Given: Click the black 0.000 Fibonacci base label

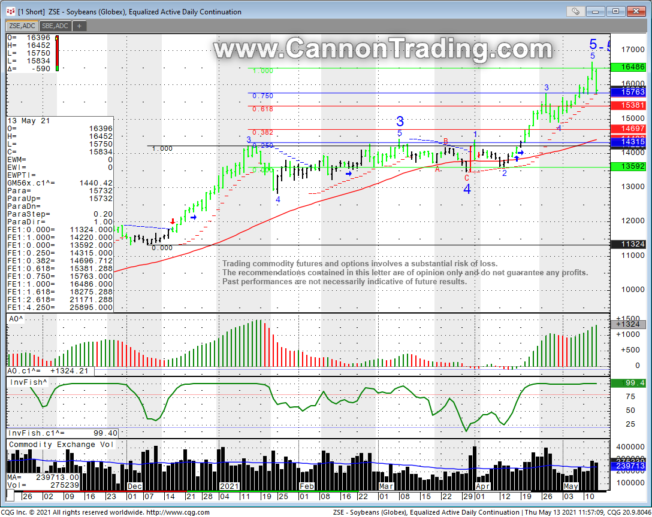Looking at the screenshot, I should [162, 248].
